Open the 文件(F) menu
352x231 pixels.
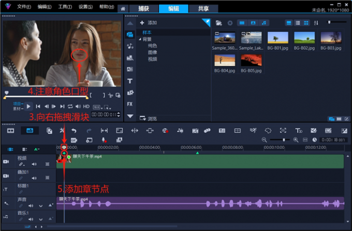[24, 7]
